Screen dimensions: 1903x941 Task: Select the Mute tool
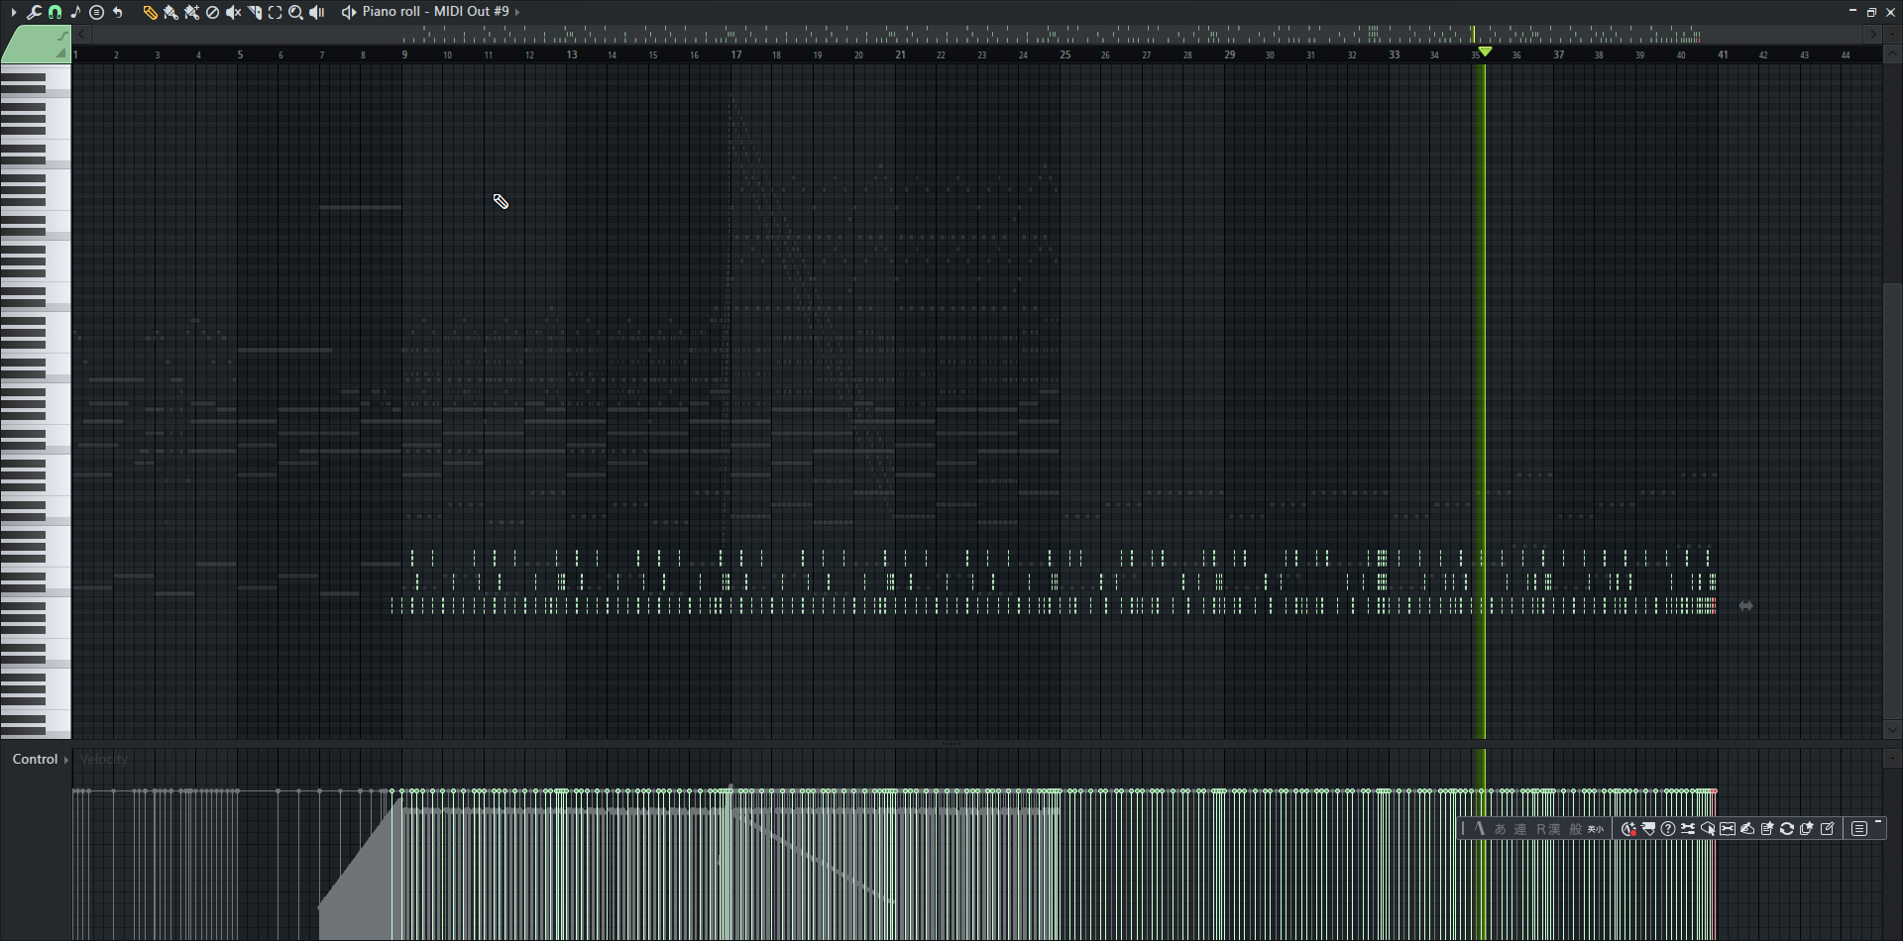233,12
